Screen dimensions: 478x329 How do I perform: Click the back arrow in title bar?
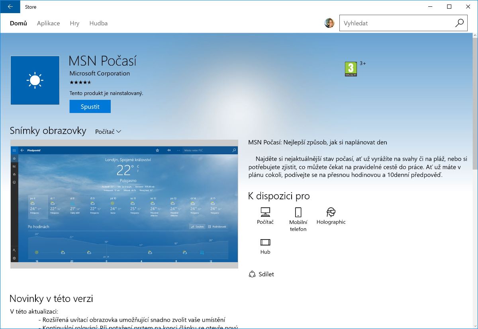tap(10, 6)
